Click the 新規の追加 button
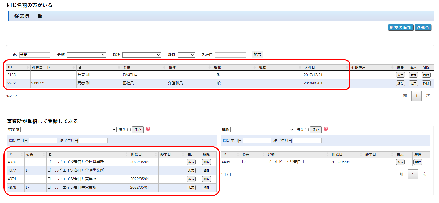The image size is (439, 203). click(x=400, y=27)
